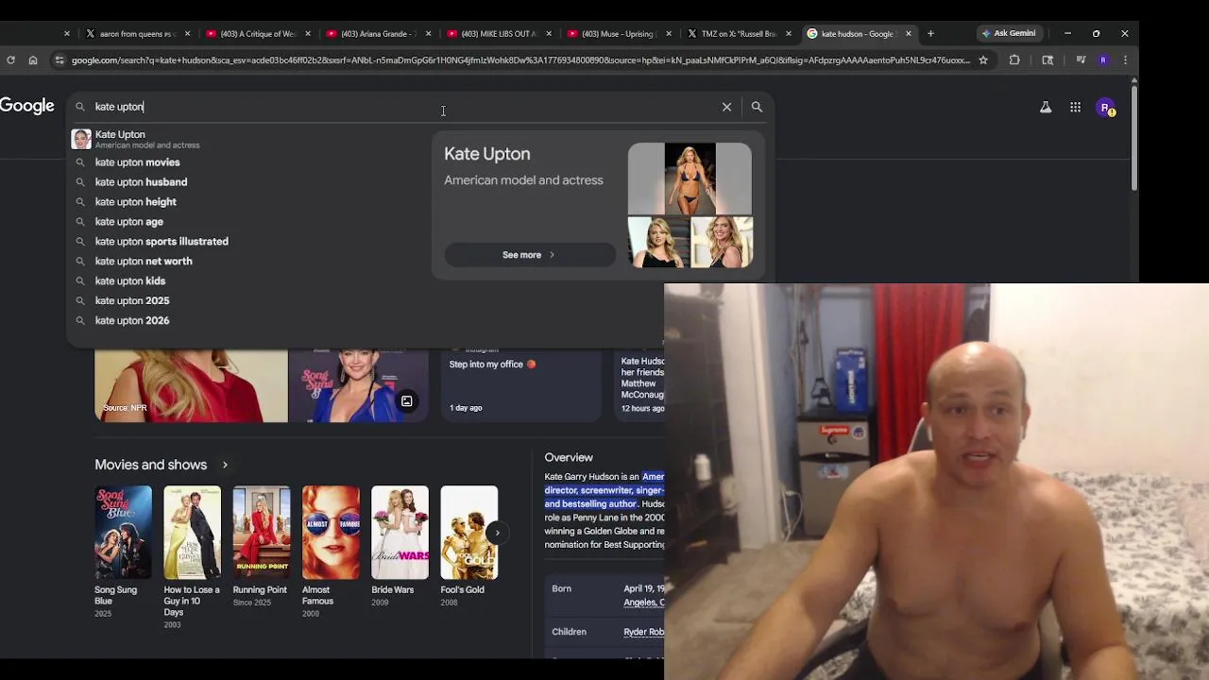Image resolution: width=1209 pixels, height=680 pixels.
Task: Bookmark this page with the star
Action: 983,59
